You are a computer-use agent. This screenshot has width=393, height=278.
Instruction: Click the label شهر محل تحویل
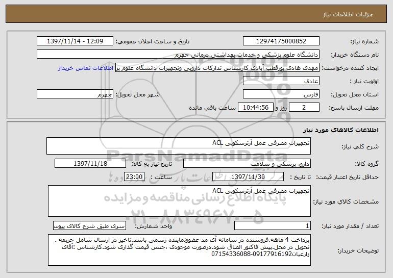pos(138,95)
